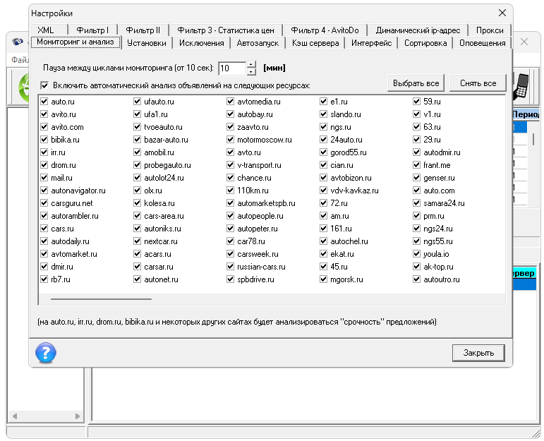
Task: Click the horizontal scrollbar of site list
Action: coord(101,298)
